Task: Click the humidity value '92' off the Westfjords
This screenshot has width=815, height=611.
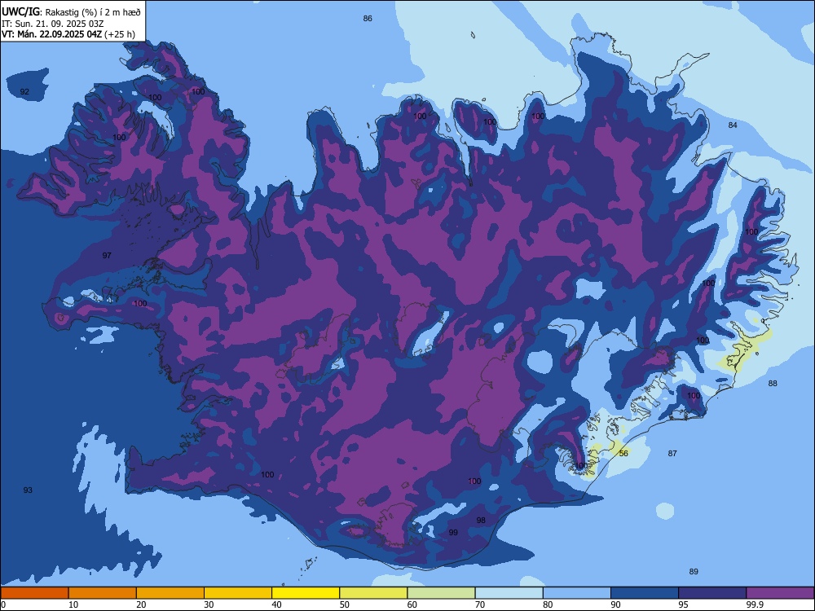Action: tap(24, 91)
